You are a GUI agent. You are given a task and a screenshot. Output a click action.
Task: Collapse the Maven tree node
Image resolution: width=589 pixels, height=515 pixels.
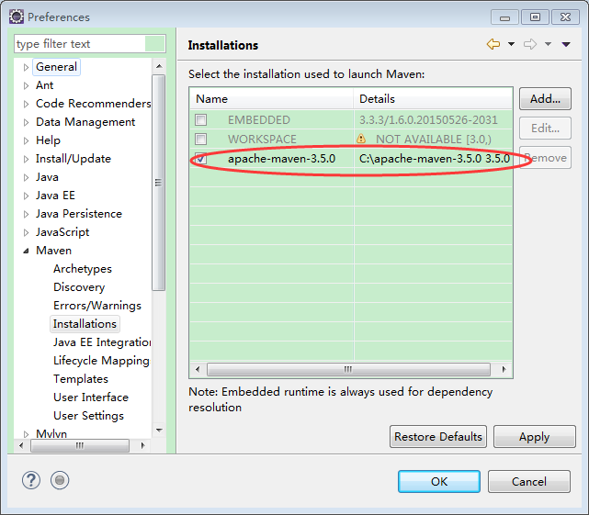coord(26,251)
